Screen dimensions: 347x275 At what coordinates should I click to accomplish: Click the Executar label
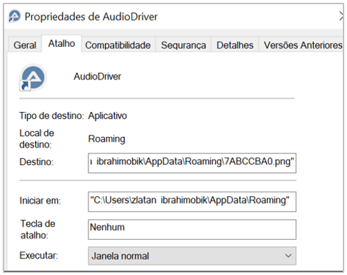click(39, 256)
